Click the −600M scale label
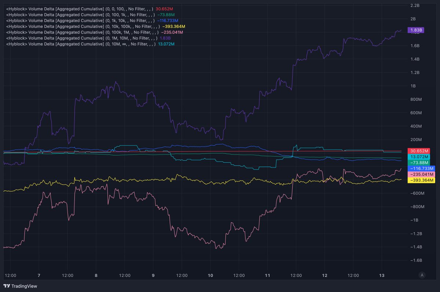 (417, 193)
